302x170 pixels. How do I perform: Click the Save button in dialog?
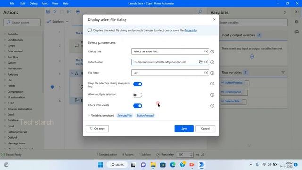(x=184, y=128)
